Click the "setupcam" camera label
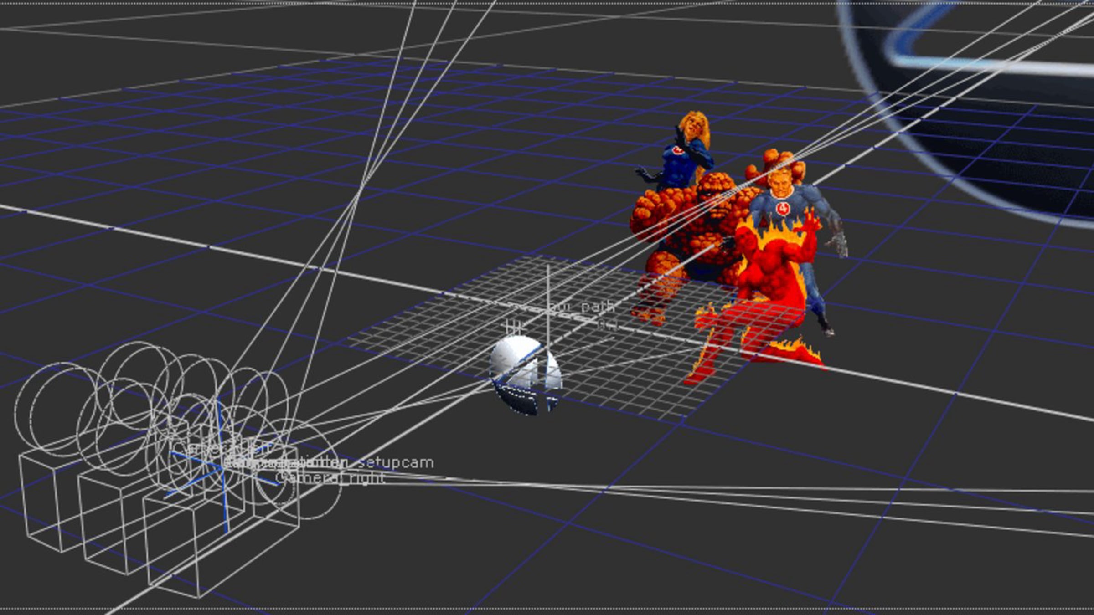This screenshot has width=1094, height=615. (x=396, y=462)
